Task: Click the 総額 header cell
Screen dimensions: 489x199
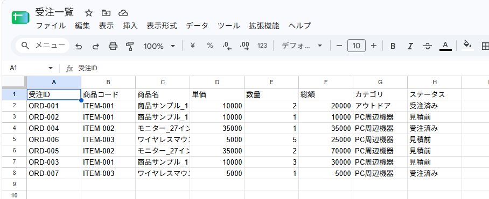Action: pyautogui.click(x=326, y=94)
